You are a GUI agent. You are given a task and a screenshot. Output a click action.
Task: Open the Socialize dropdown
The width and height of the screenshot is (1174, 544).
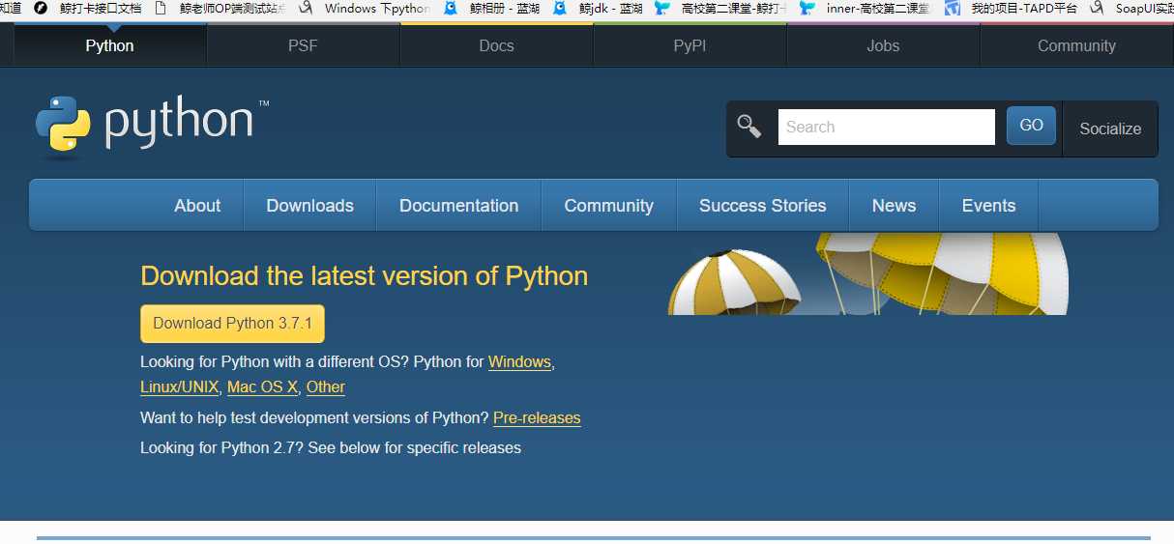point(1110,129)
